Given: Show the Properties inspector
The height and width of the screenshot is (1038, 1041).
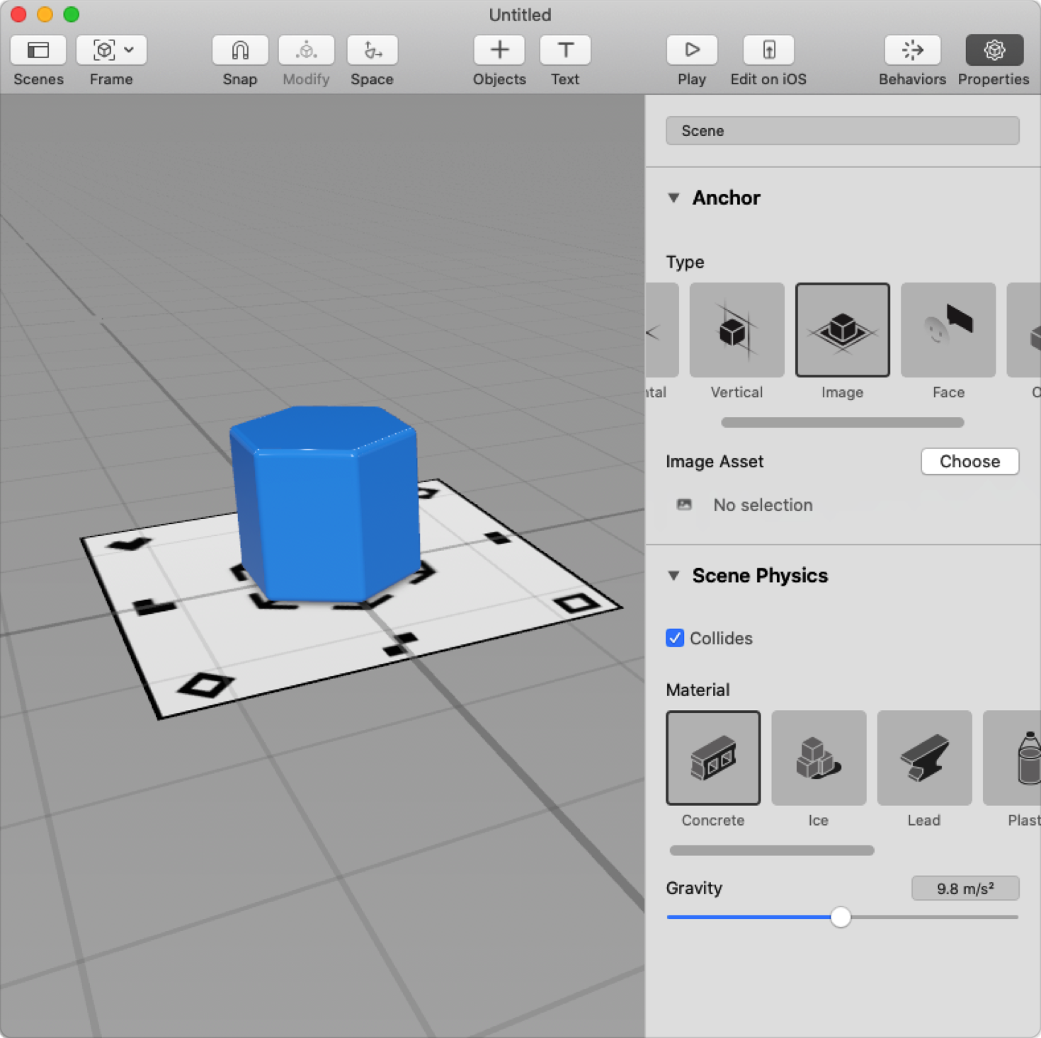Looking at the screenshot, I should click(993, 50).
